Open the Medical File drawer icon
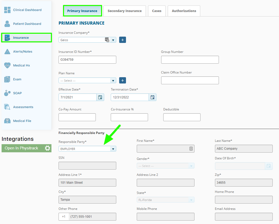 7,121
